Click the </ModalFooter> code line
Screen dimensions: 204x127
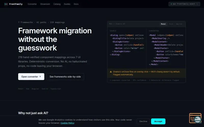162,58
